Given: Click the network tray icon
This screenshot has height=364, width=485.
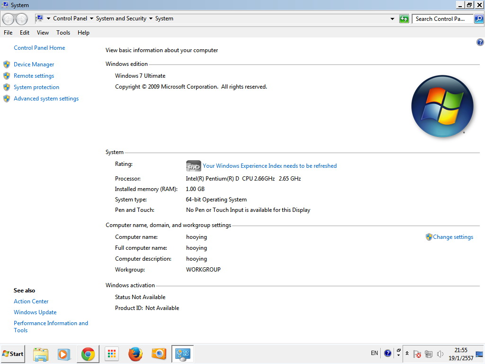Looking at the screenshot, I should (429, 354).
